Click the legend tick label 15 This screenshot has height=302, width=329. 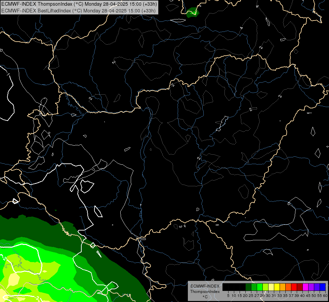click(240, 296)
